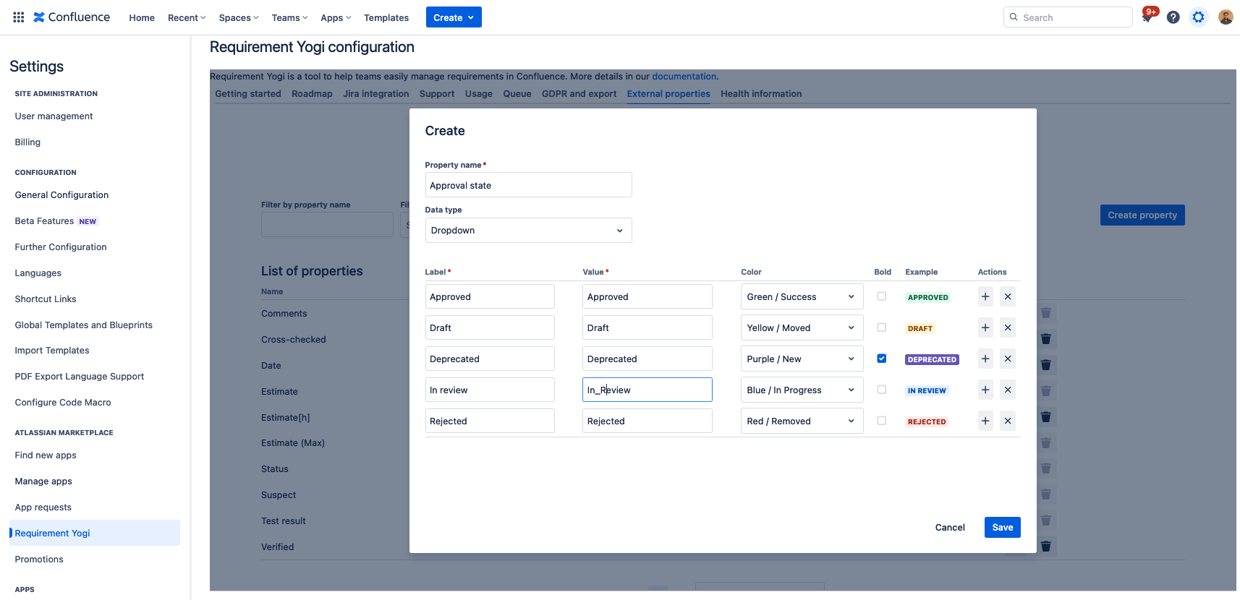The height and width of the screenshot is (600, 1240).
Task: Delete the Rejected option with X
Action: coord(1007,421)
